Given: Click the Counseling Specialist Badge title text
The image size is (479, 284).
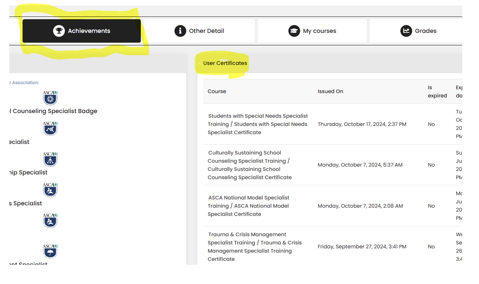Looking at the screenshot, I should click(53, 111).
